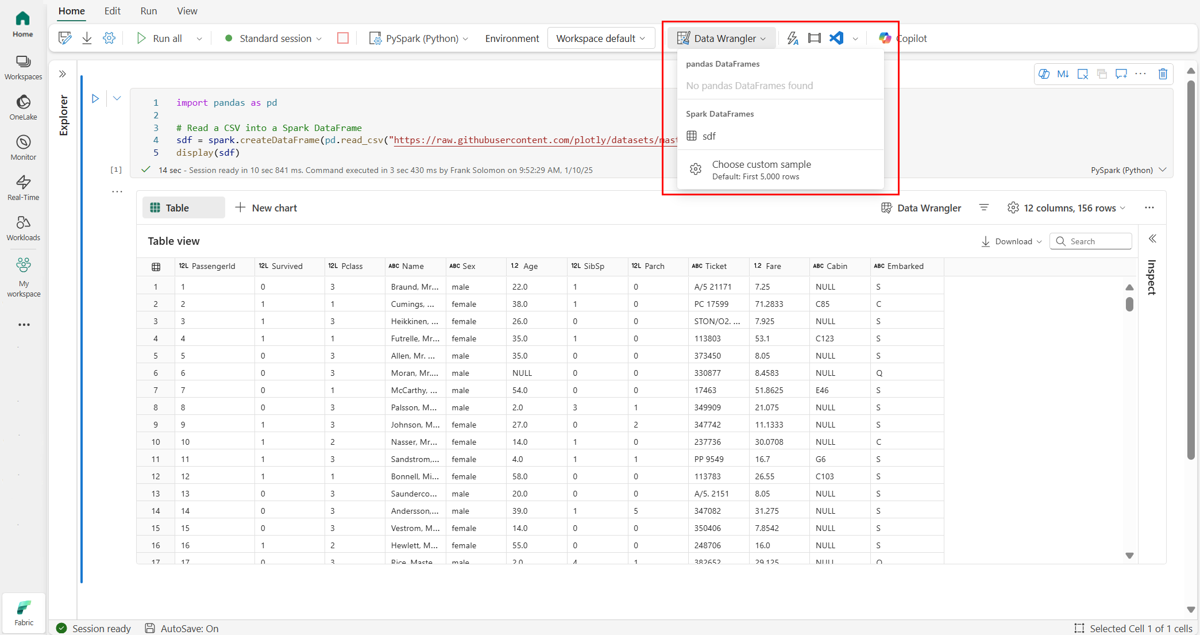1200x635 pixels.
Task: Expand the Run all dropdown arrow
Action: (199, 38)
